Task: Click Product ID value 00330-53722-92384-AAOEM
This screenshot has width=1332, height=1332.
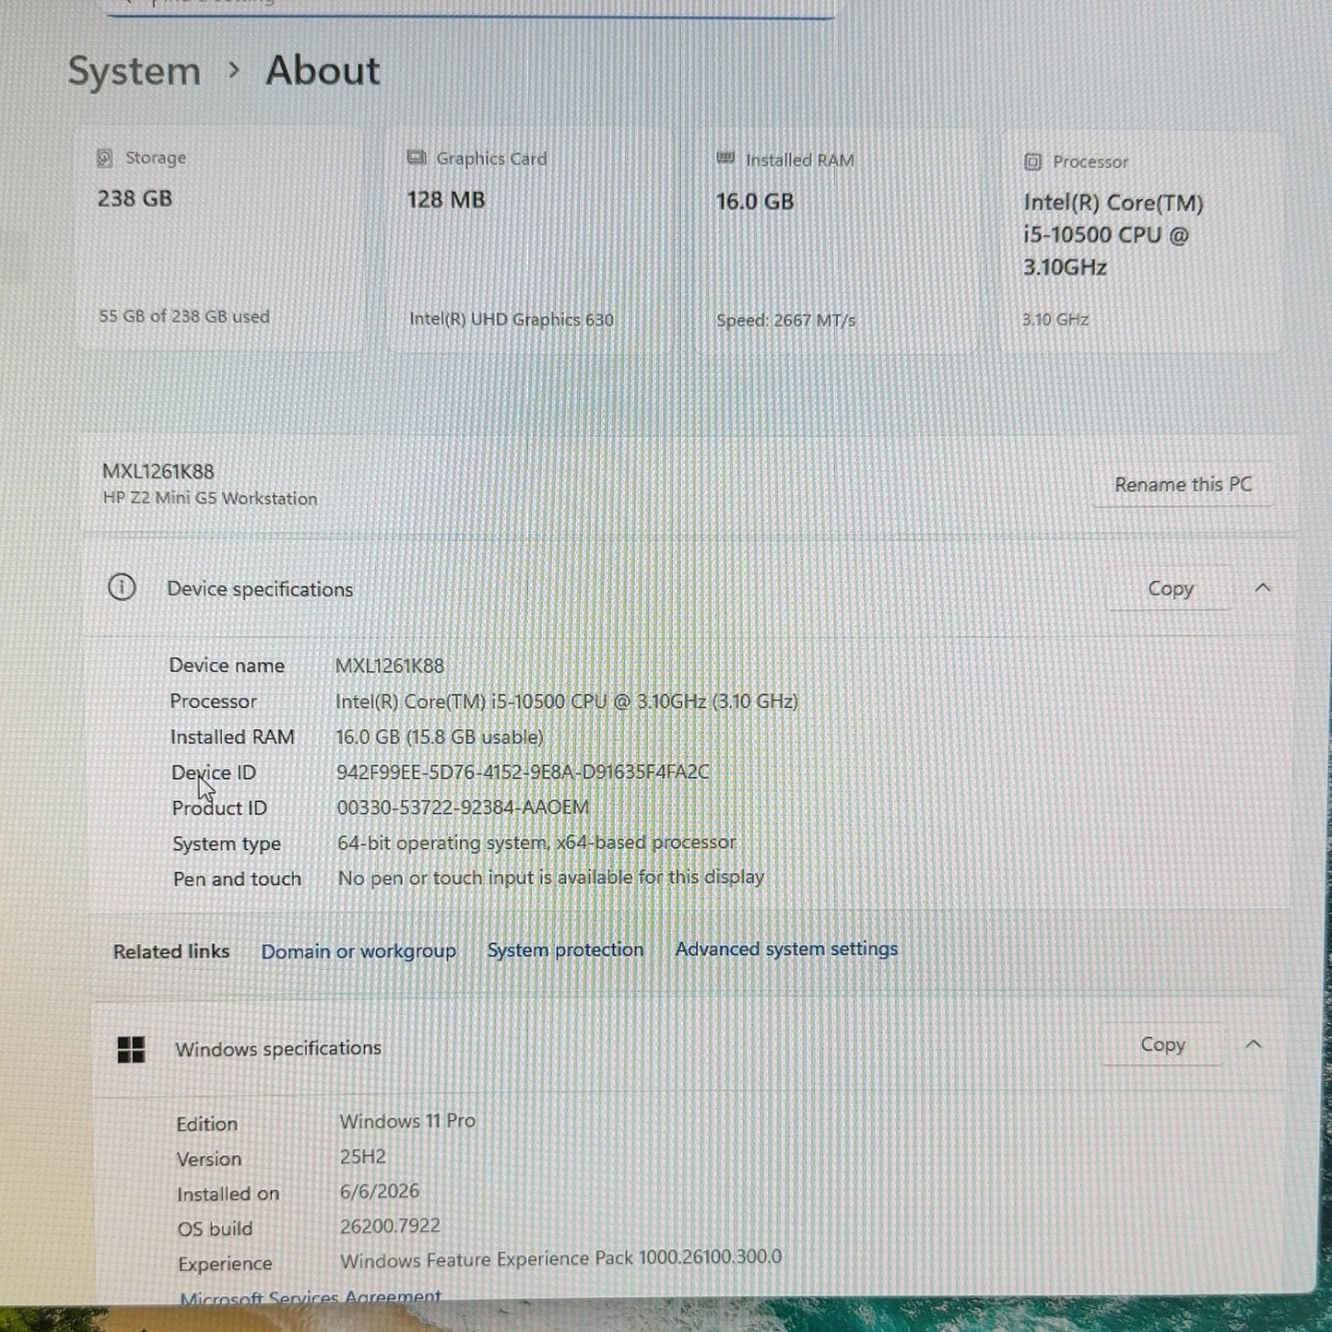Action: [463, 807]
